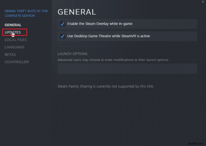
Task: Open the Grand Theft Auto IV title link
Action: pyautogui.click(x=26, y=13)
